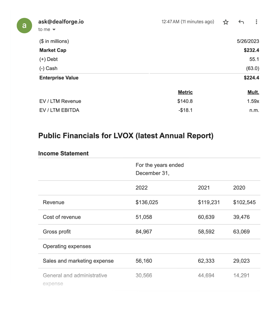
Task: Click the Revenue row label in the table
Action: [54, 202]
